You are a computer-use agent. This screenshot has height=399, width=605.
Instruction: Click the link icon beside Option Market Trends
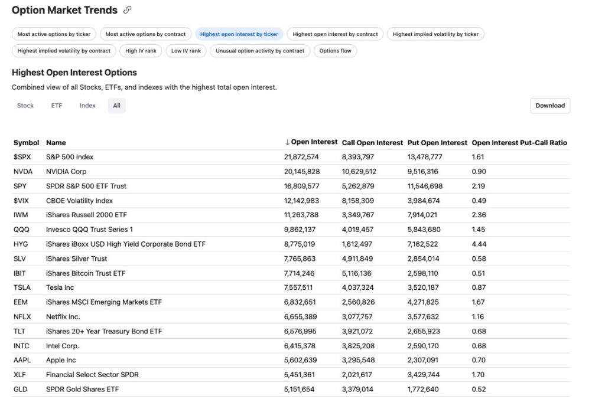click(128, 10)
